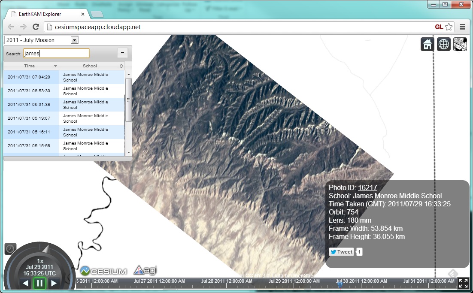Close the EarthKAM Explorer tab
This screenshot has height=293, width=473.
83,14
